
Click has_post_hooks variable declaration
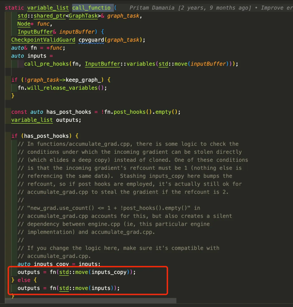coord(68,112)
